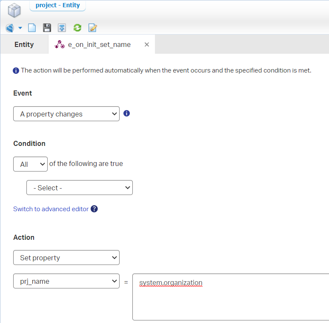Screen dimensions: 329x323
Task: Open the '- Select -' condition dropdown
Action: pyautogui.click(x=80, y=188)
